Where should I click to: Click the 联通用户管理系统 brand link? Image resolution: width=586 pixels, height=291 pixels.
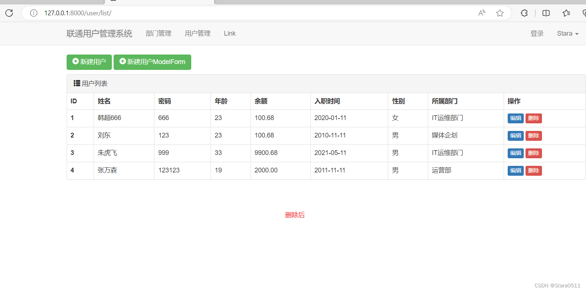(99, 33)
